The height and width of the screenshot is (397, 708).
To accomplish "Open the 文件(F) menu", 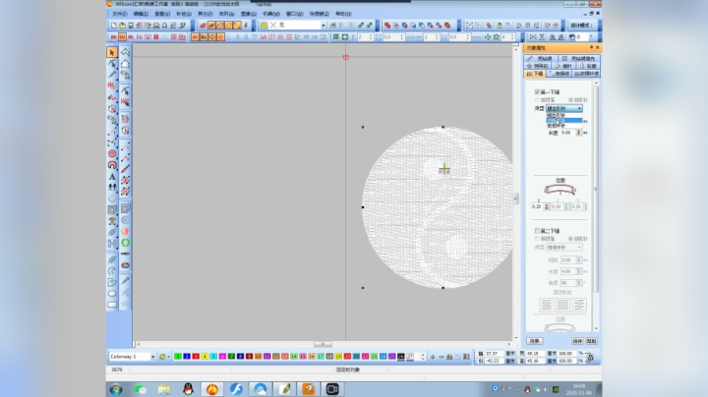I will (x=119, y=14).
